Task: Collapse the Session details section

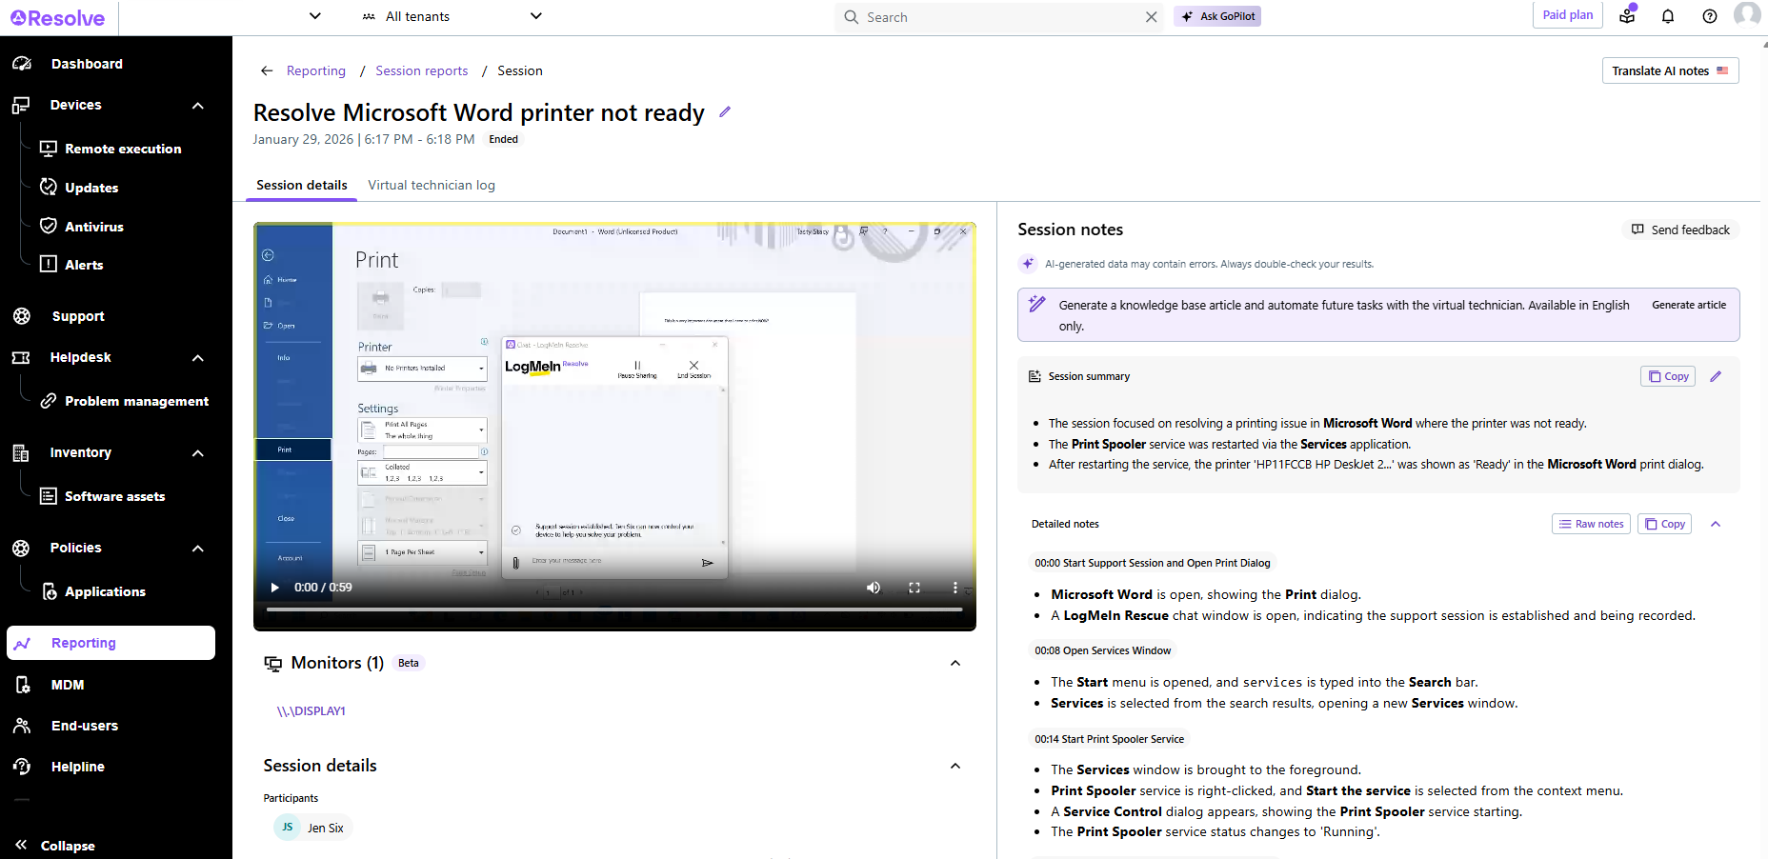Action: 955,766
